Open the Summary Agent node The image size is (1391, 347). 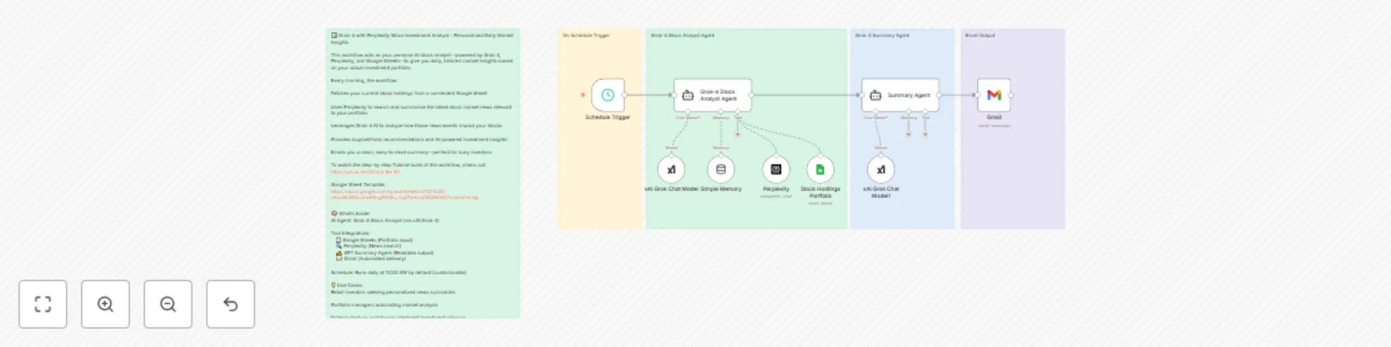click(900, 95)
